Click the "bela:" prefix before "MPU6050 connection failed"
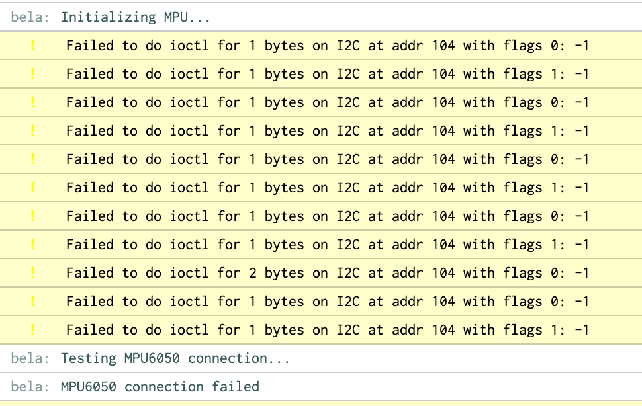Viewport: 642px width, 406px height. click(x=30, y=387)
